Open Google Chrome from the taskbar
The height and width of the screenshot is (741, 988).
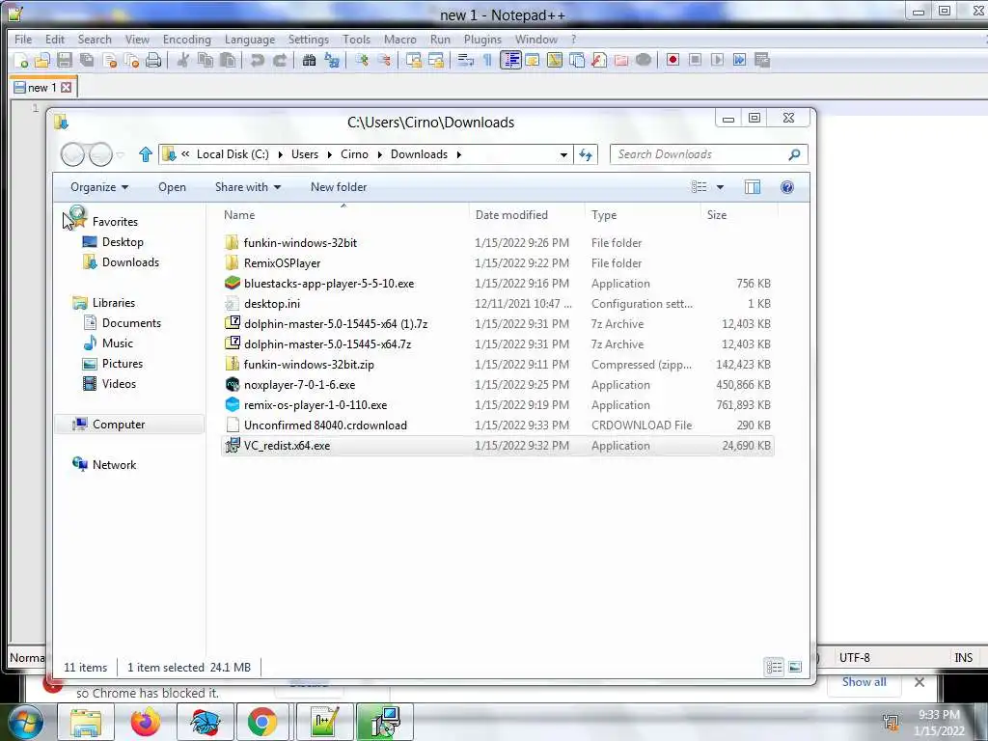pyautogui.click(x=262, y=722)
